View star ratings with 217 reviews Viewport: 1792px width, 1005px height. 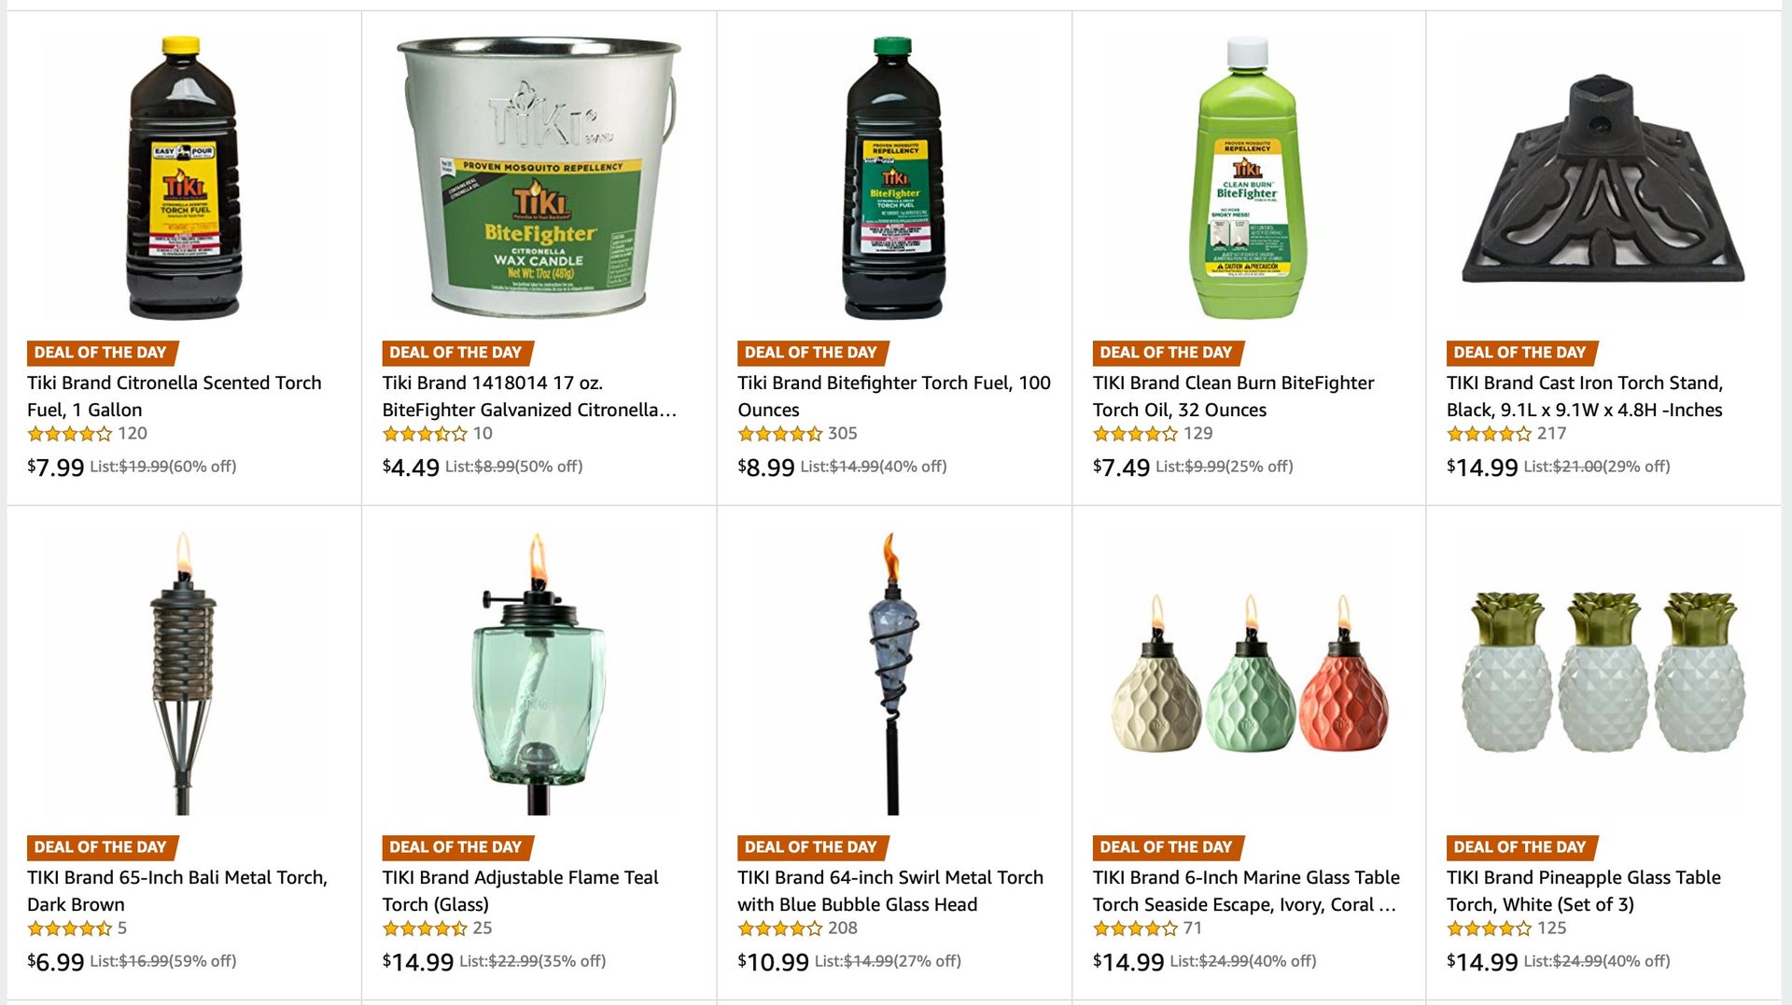point(1490,434)
